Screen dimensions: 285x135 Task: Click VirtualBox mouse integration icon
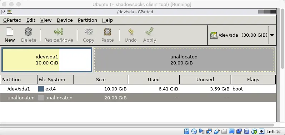coord(254,131)
